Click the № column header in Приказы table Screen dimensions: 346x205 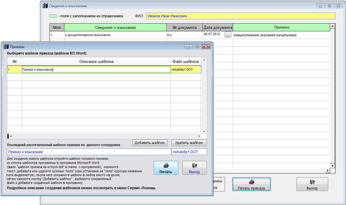point(15,62)
